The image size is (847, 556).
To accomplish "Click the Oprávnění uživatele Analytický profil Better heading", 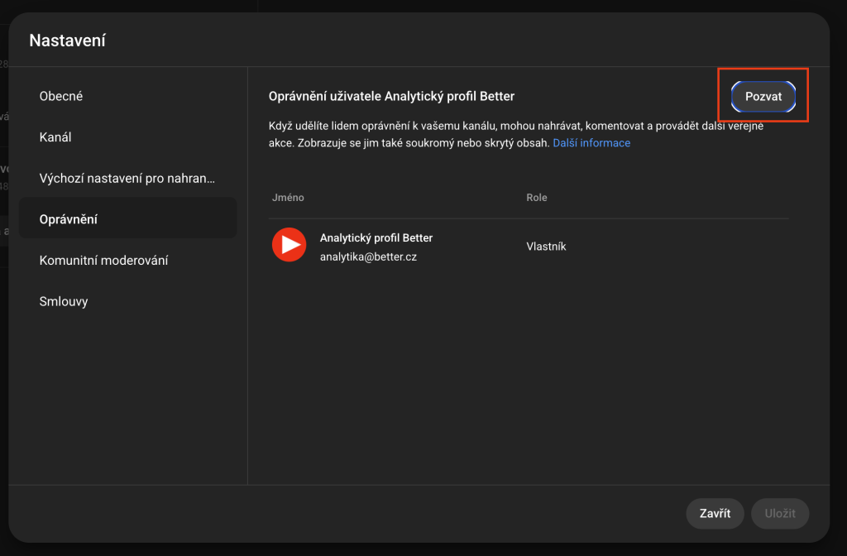I will point(391,96).
